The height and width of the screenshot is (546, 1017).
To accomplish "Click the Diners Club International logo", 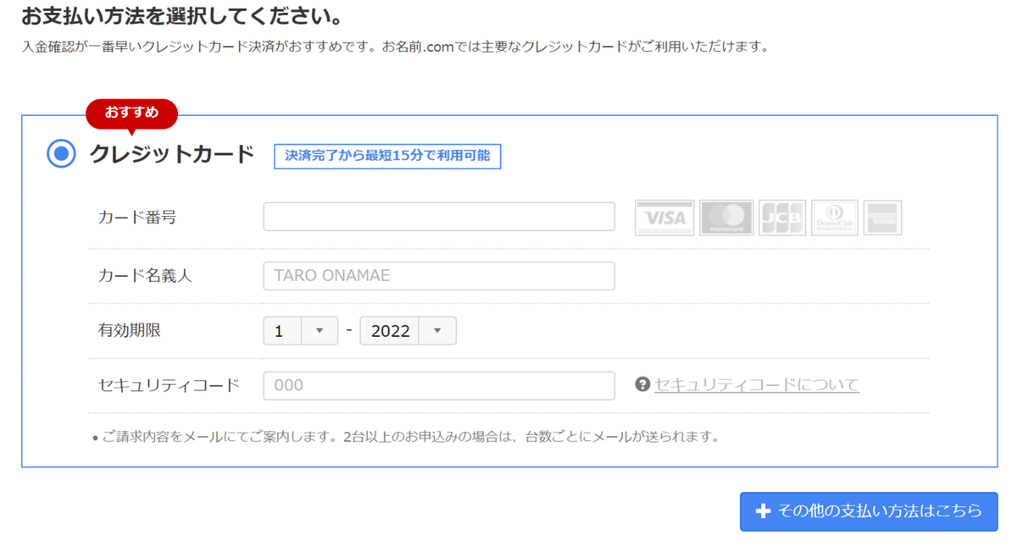I will (x=834, y=218).
